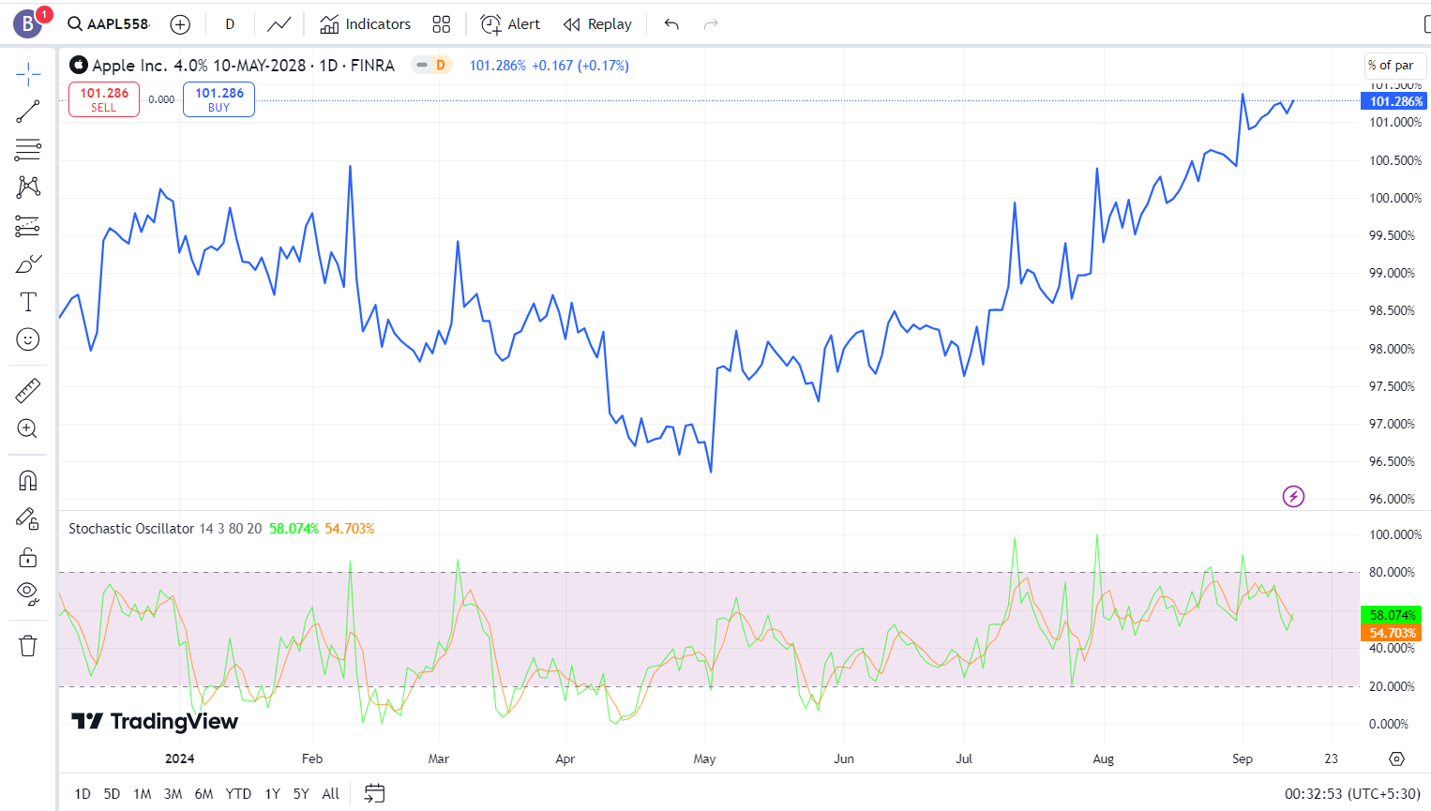This screenshot has height=811, width=1431.
Task: Click the purple lightning events marker
Action: (x=1293, y=497)
